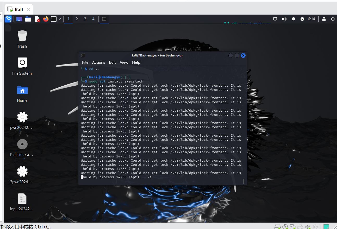Open the terminal Actions menu
This screenshot has width=337, height=229.
point(99,62)
